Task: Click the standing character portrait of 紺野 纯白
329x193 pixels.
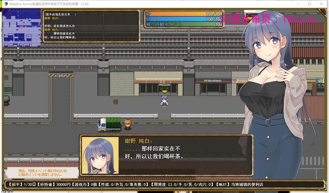Action: click(276, 97)
